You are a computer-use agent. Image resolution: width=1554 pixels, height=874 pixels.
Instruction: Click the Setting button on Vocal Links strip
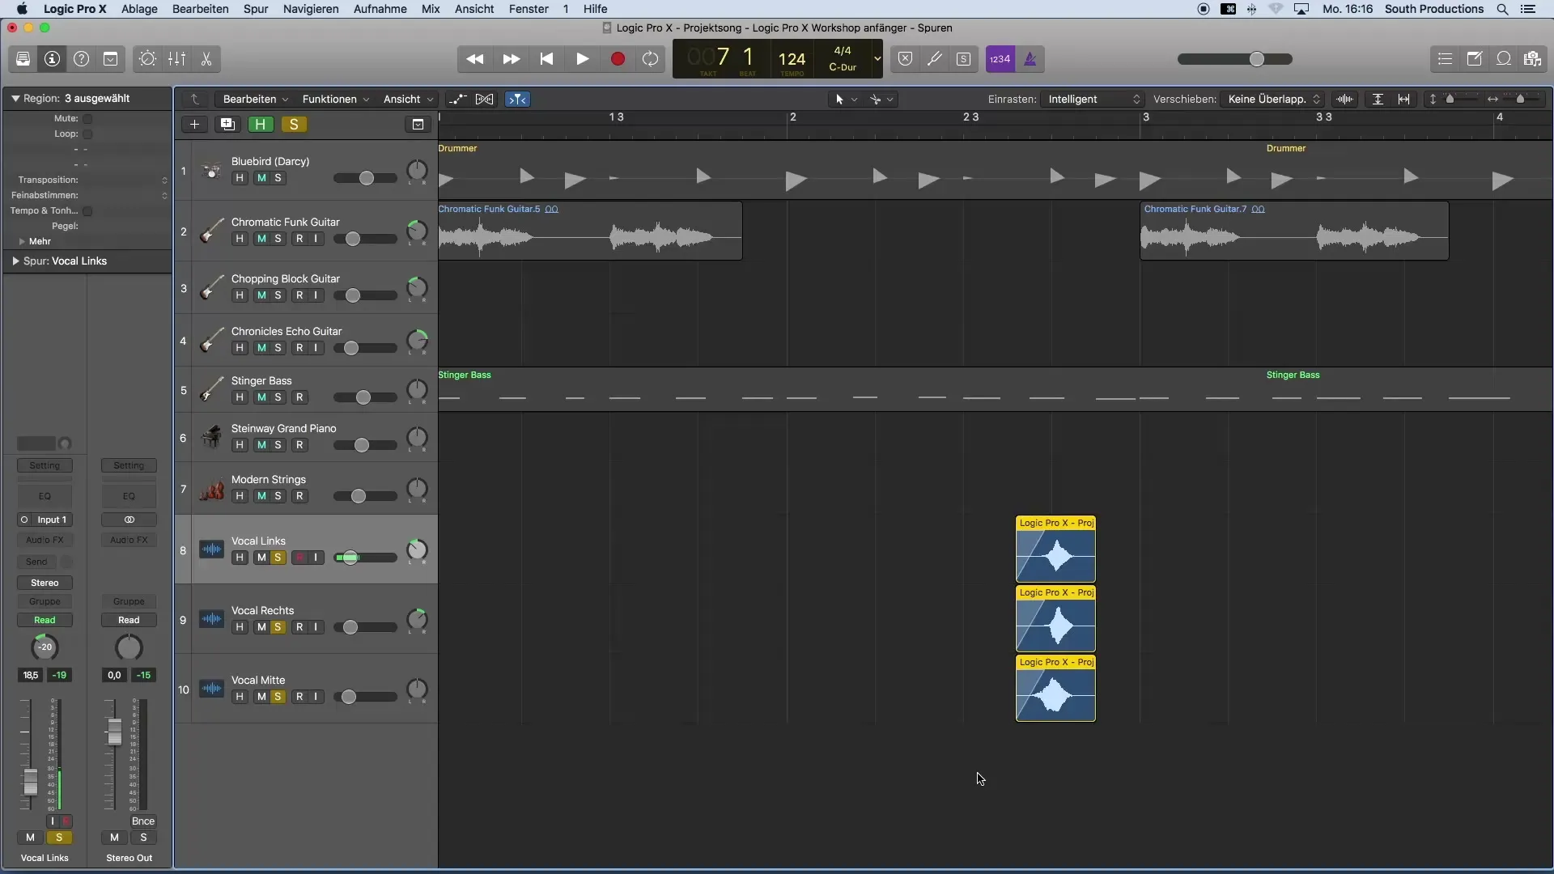[45, 466]
